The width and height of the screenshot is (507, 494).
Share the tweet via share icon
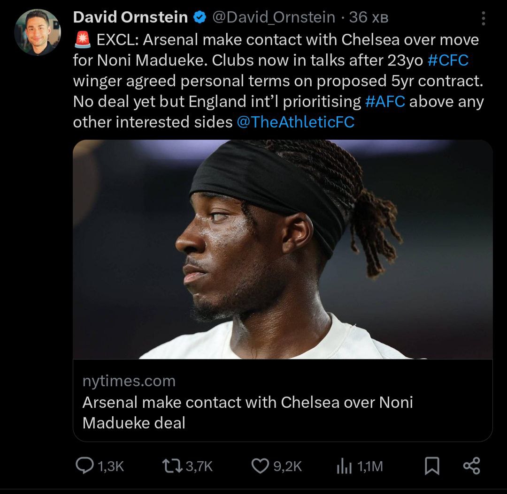[x=471, y=466]
